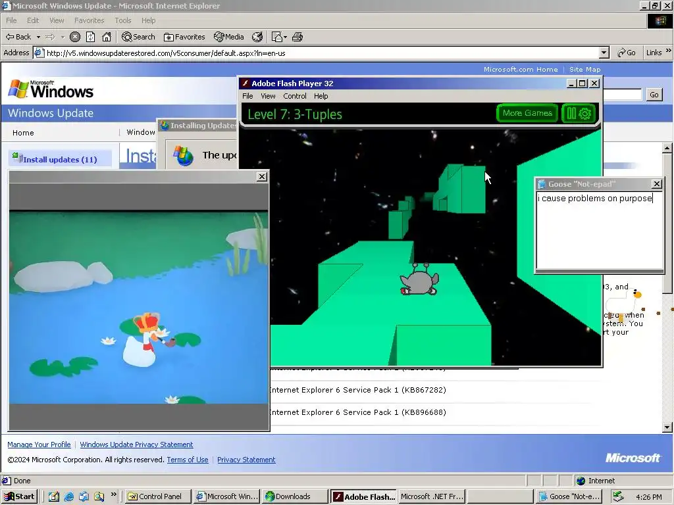Click inside the Goose Not-epad text area
This screenshot has height=505, width=674.
(x=599, y=230)
